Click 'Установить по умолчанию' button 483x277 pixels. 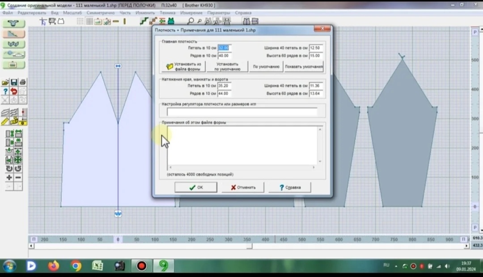(x=227, y=67)
